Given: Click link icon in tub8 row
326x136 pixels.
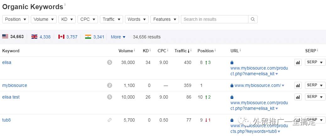Looking at the screenshot, I should [110, 120].
